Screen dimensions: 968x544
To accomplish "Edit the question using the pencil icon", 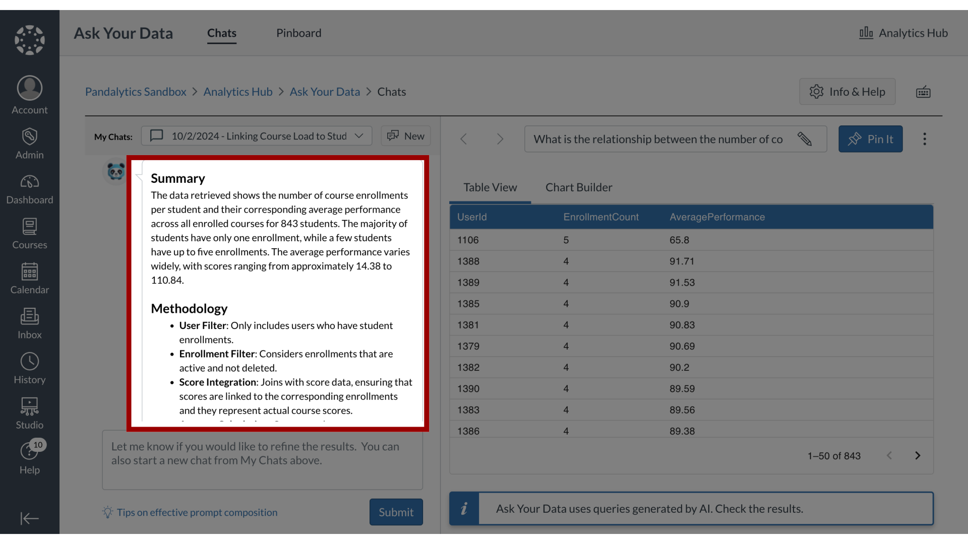I will tap(805, 139).
